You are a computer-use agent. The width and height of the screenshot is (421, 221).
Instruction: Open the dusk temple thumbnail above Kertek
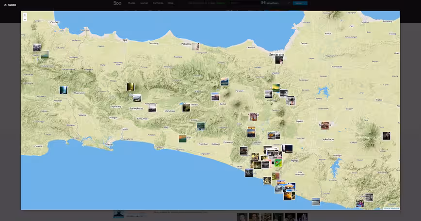pyautogui.click(x=215, y=96)
